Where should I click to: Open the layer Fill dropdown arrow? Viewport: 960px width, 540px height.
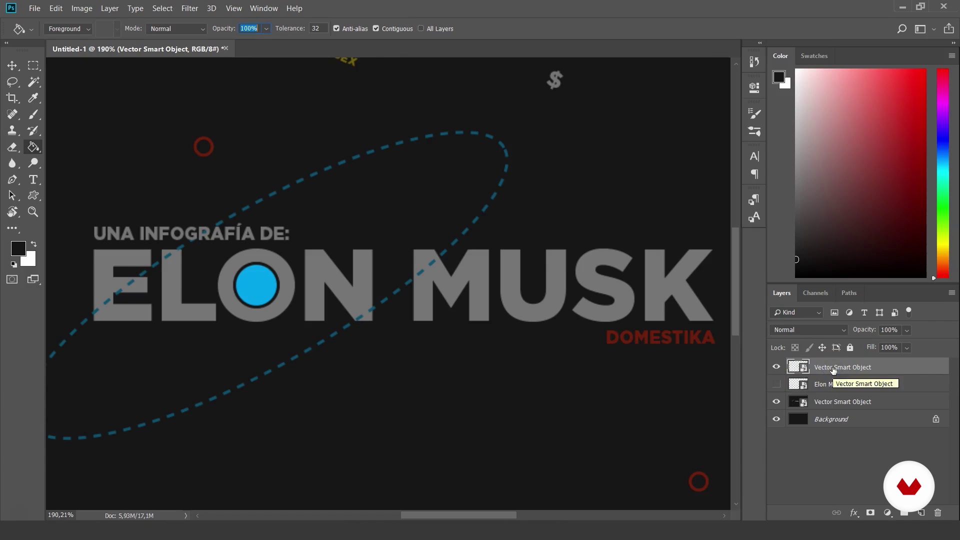pyautogui.click(x=906, y=347)
